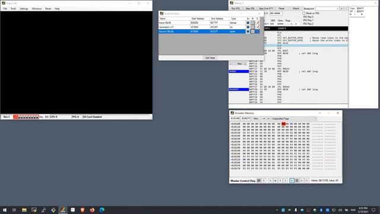Viewport: 380px width, 214px height.
Task: Open the Unspecified Page dropdown
Action: coord(294,119)
